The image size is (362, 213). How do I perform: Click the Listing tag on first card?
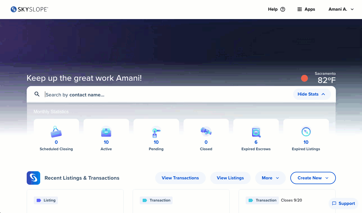[x=46, y=200]
